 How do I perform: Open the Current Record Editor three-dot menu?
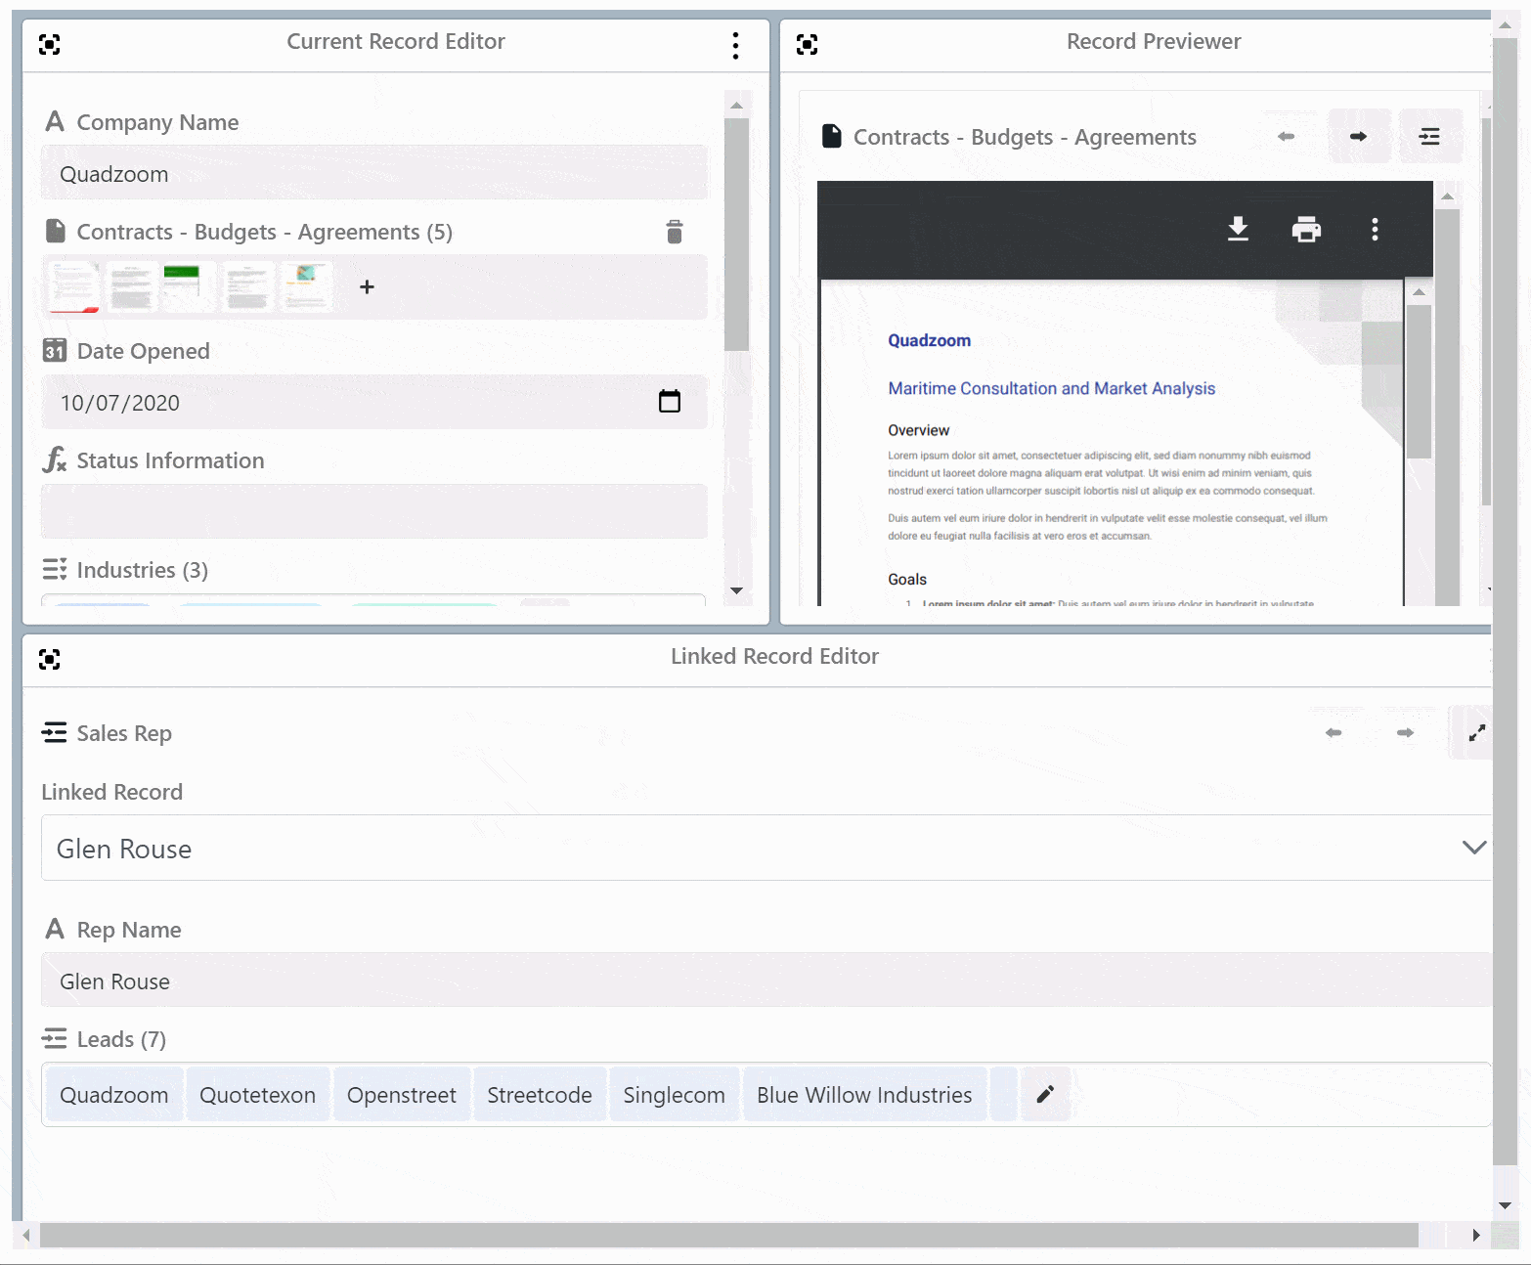[x=735, y=45]
